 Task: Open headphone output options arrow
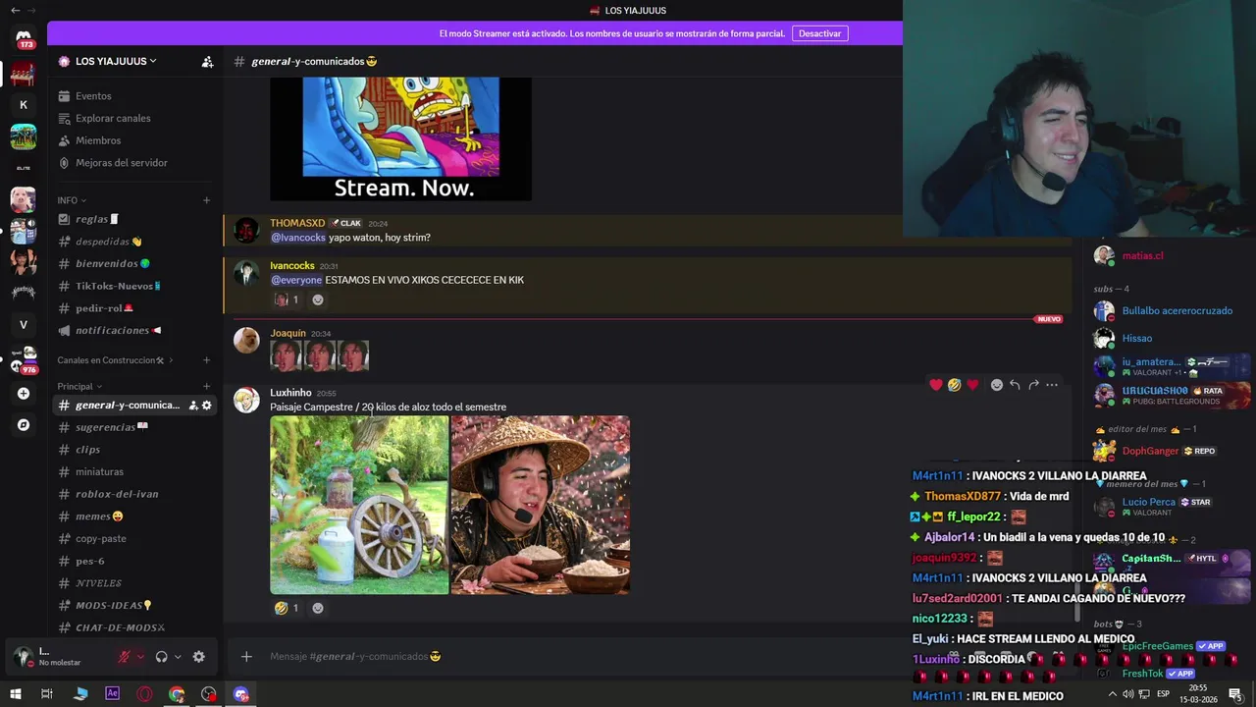178,657
